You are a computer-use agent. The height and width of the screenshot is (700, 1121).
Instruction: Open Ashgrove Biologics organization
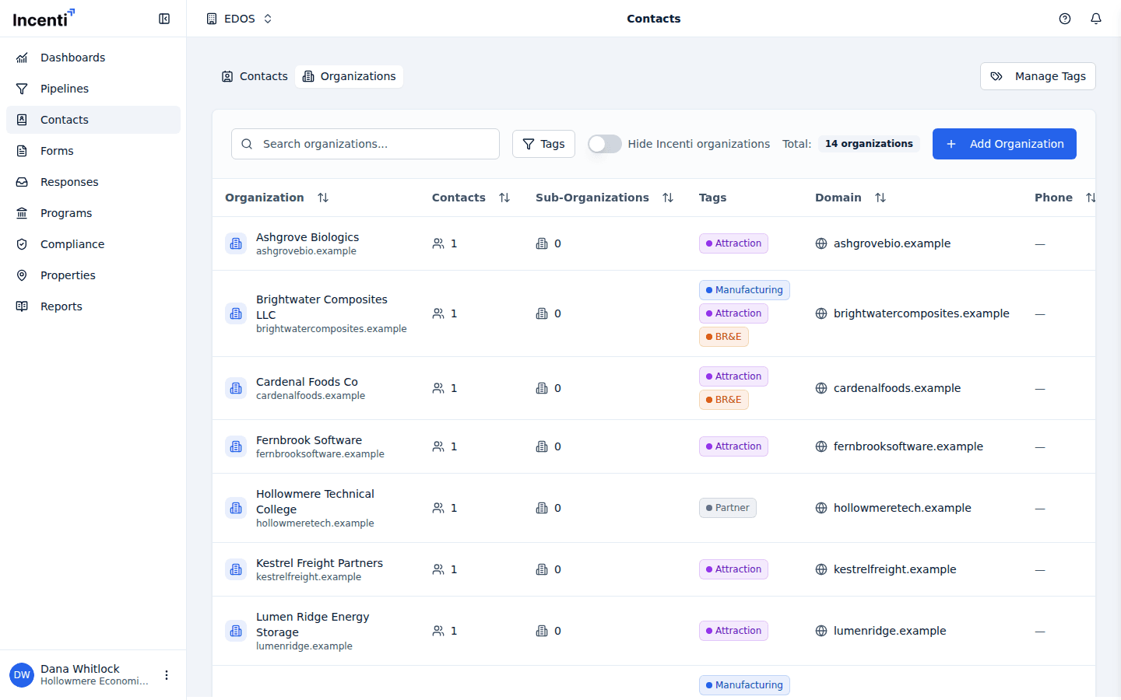coord(307,237)
